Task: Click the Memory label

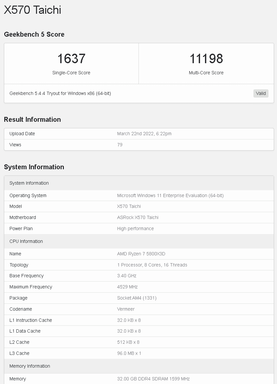Action: click(x=18, y=379)
